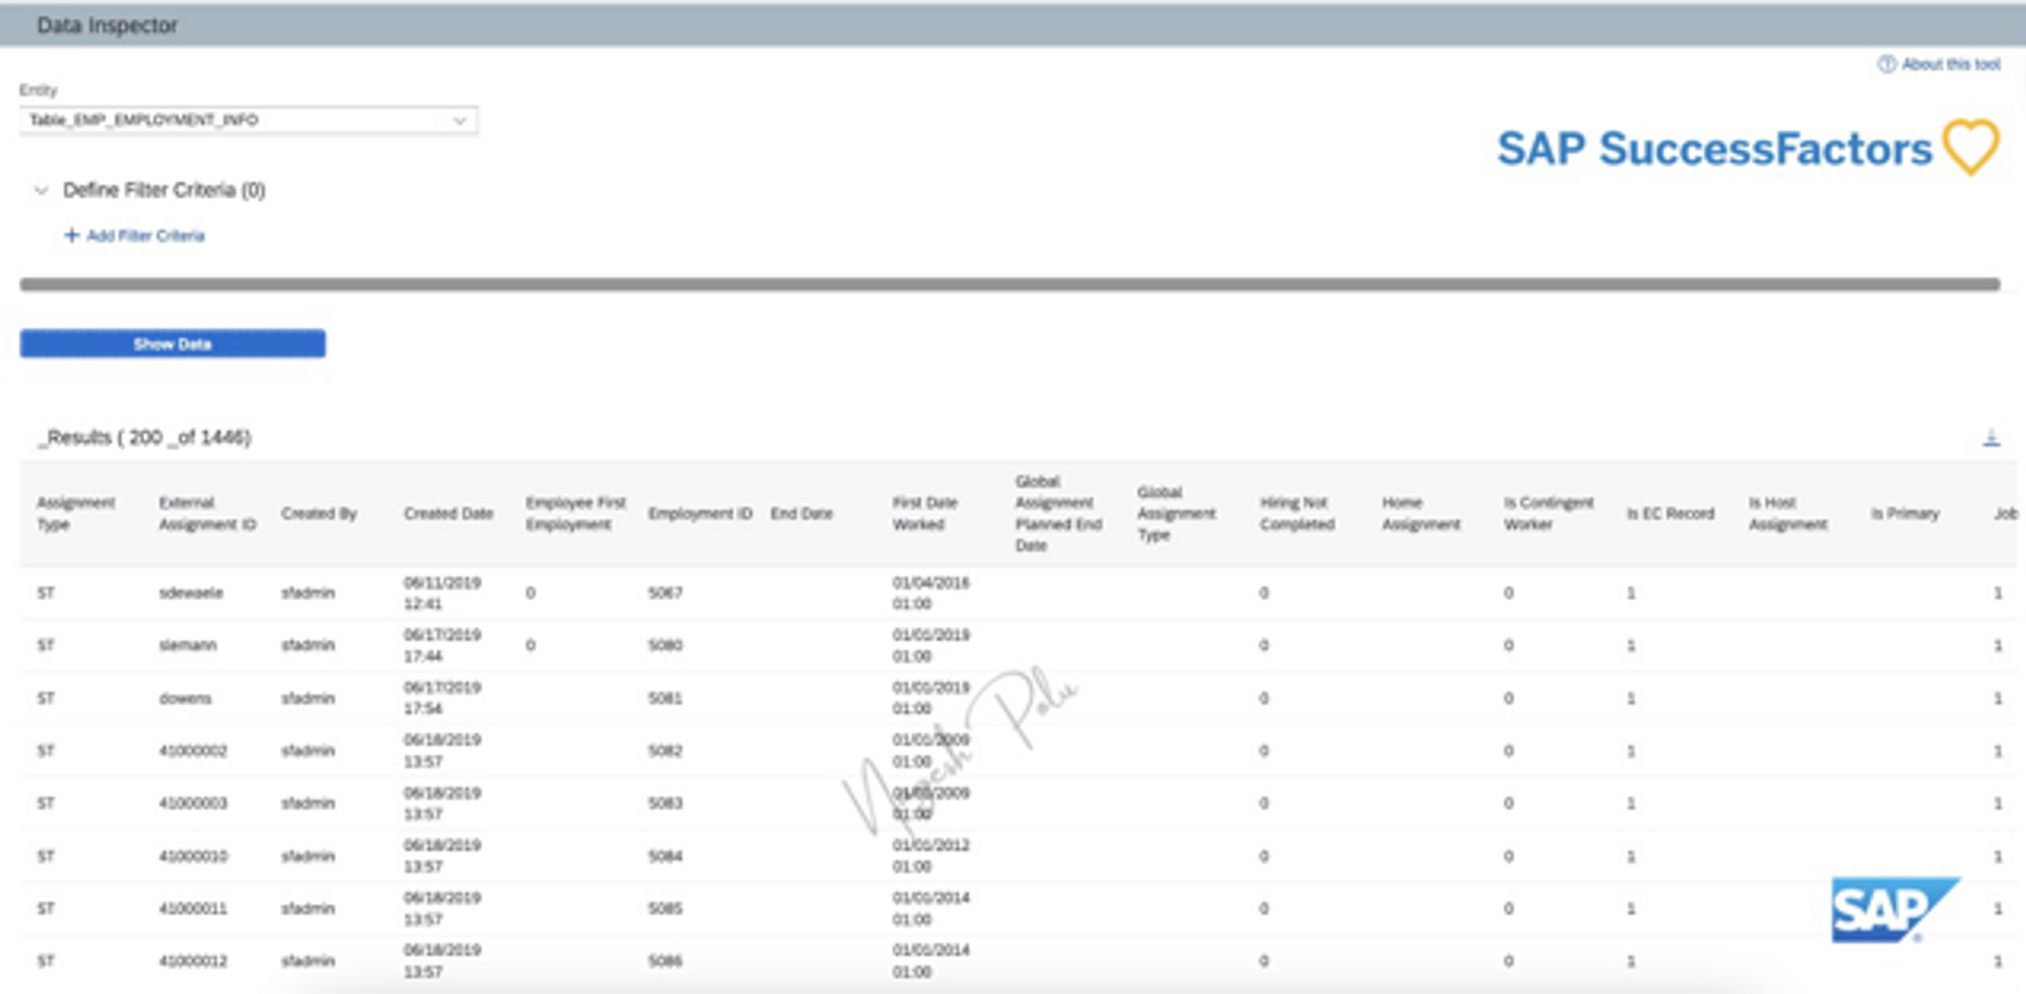Viewport: 2026px width, 994px height.
Task: Click the Is Host Assignment column header
Action: (1788, 513)
